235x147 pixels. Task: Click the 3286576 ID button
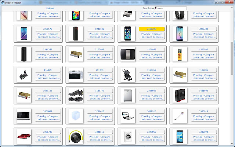click(x=48, y=29)
